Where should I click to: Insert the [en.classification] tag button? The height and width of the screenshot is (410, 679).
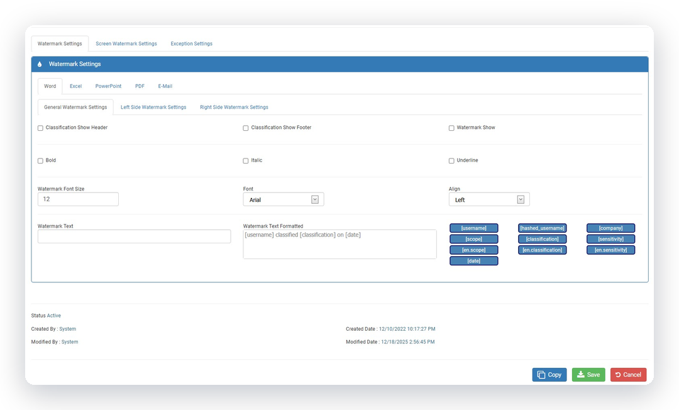(x=542, y=250)
